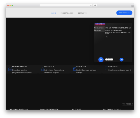140x118 pixels.
Task: Open the Programación feature heading
Action: pyautogui.click(x=19, y=66)
